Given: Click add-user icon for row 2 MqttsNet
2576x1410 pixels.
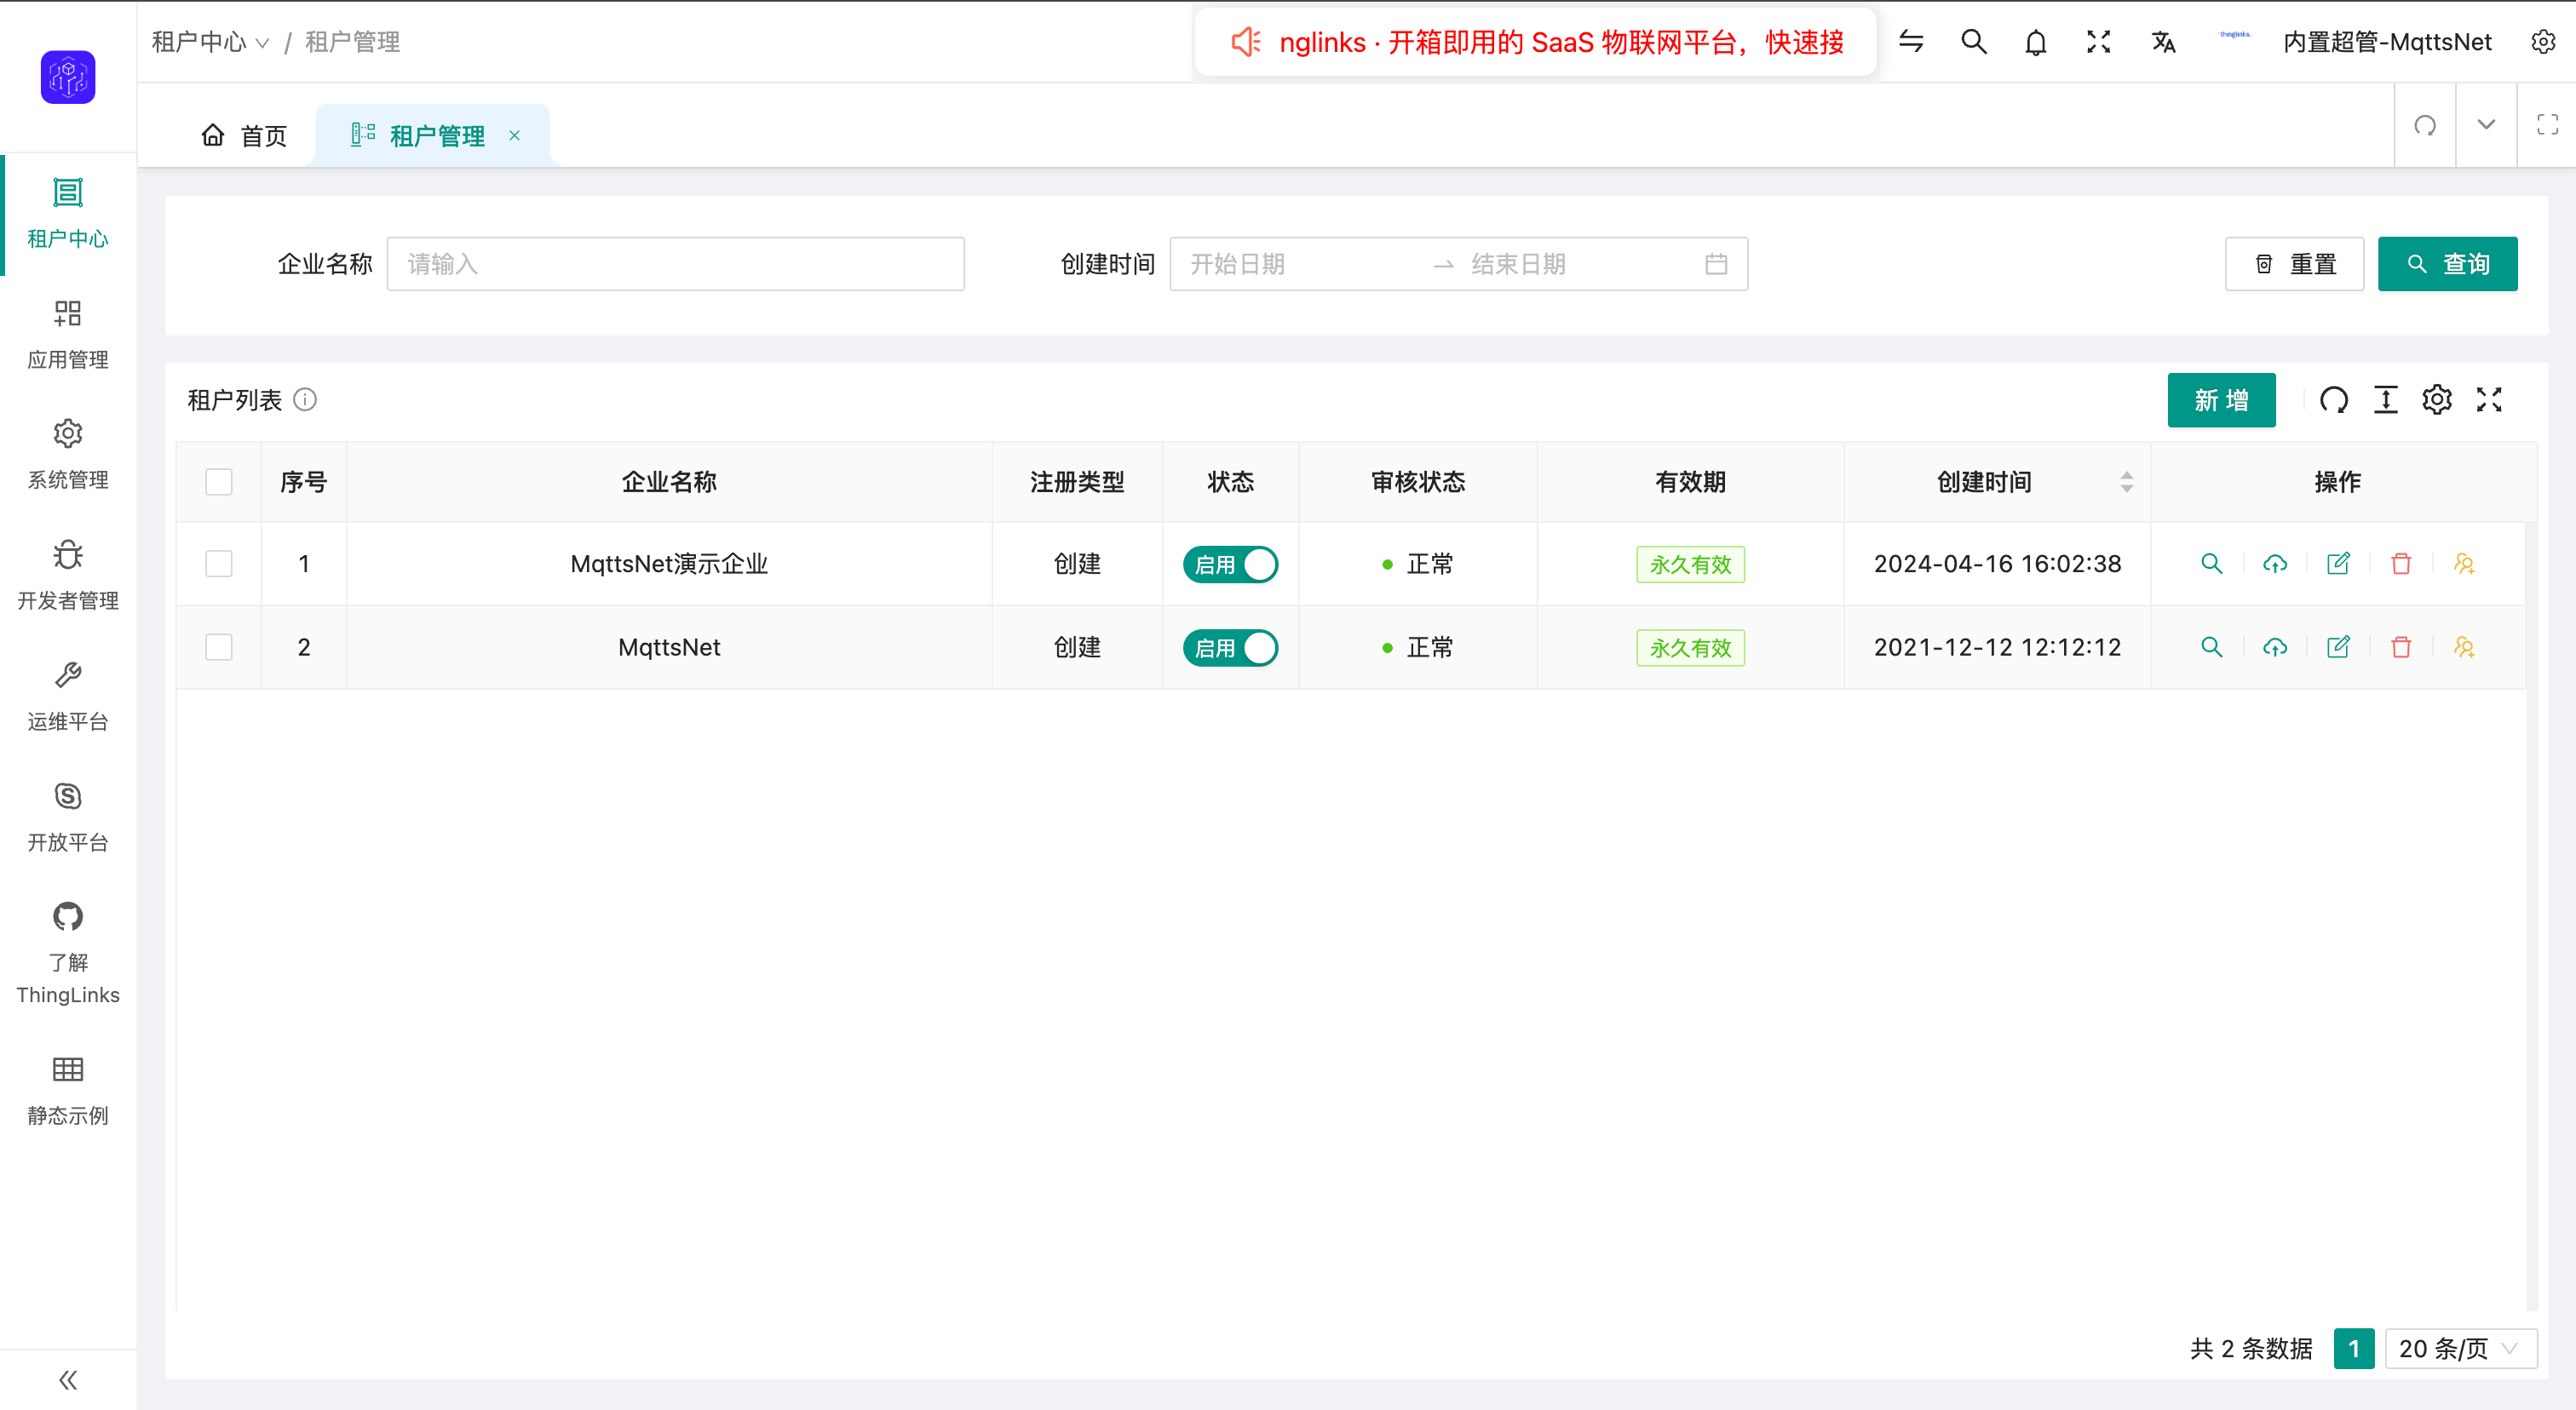Looking at the screenshot, I should click(2464, 646).
